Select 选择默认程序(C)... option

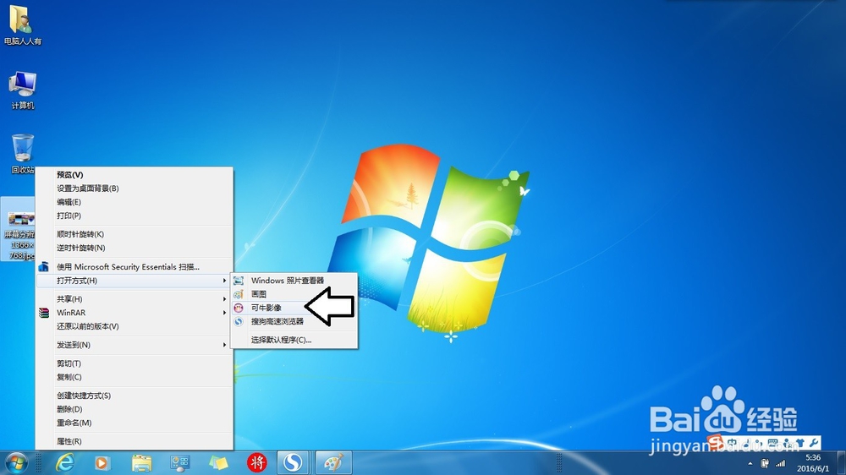click(x=294, y=340)
